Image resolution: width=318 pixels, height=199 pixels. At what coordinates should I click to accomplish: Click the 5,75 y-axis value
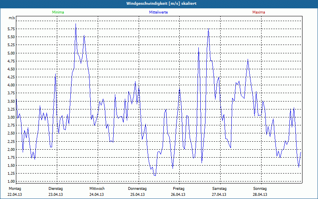pos(11,29)
